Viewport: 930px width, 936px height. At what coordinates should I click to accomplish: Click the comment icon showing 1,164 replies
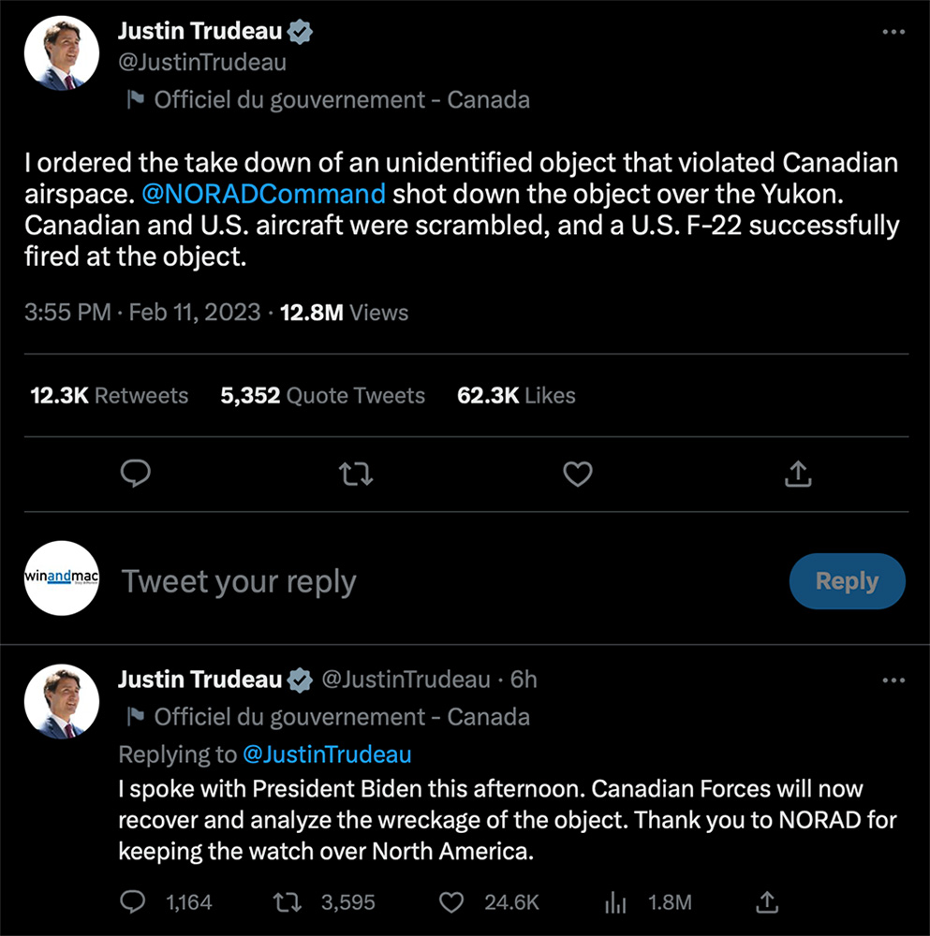coord(134,902)
